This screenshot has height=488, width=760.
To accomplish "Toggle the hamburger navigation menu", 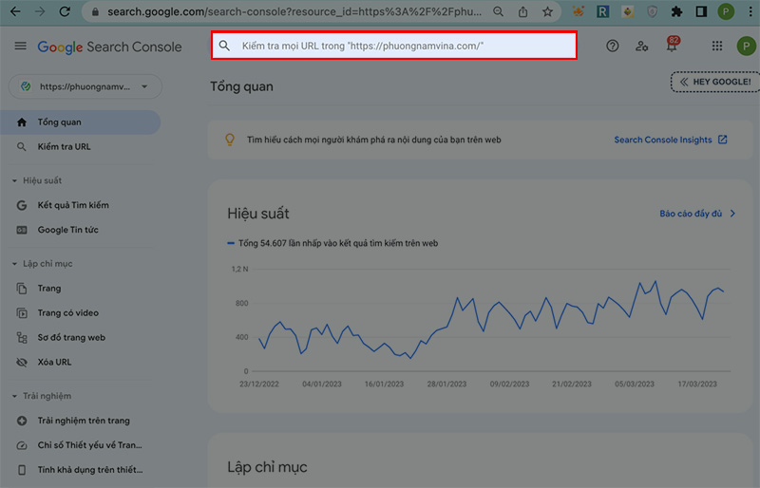I will coord(20,46).
